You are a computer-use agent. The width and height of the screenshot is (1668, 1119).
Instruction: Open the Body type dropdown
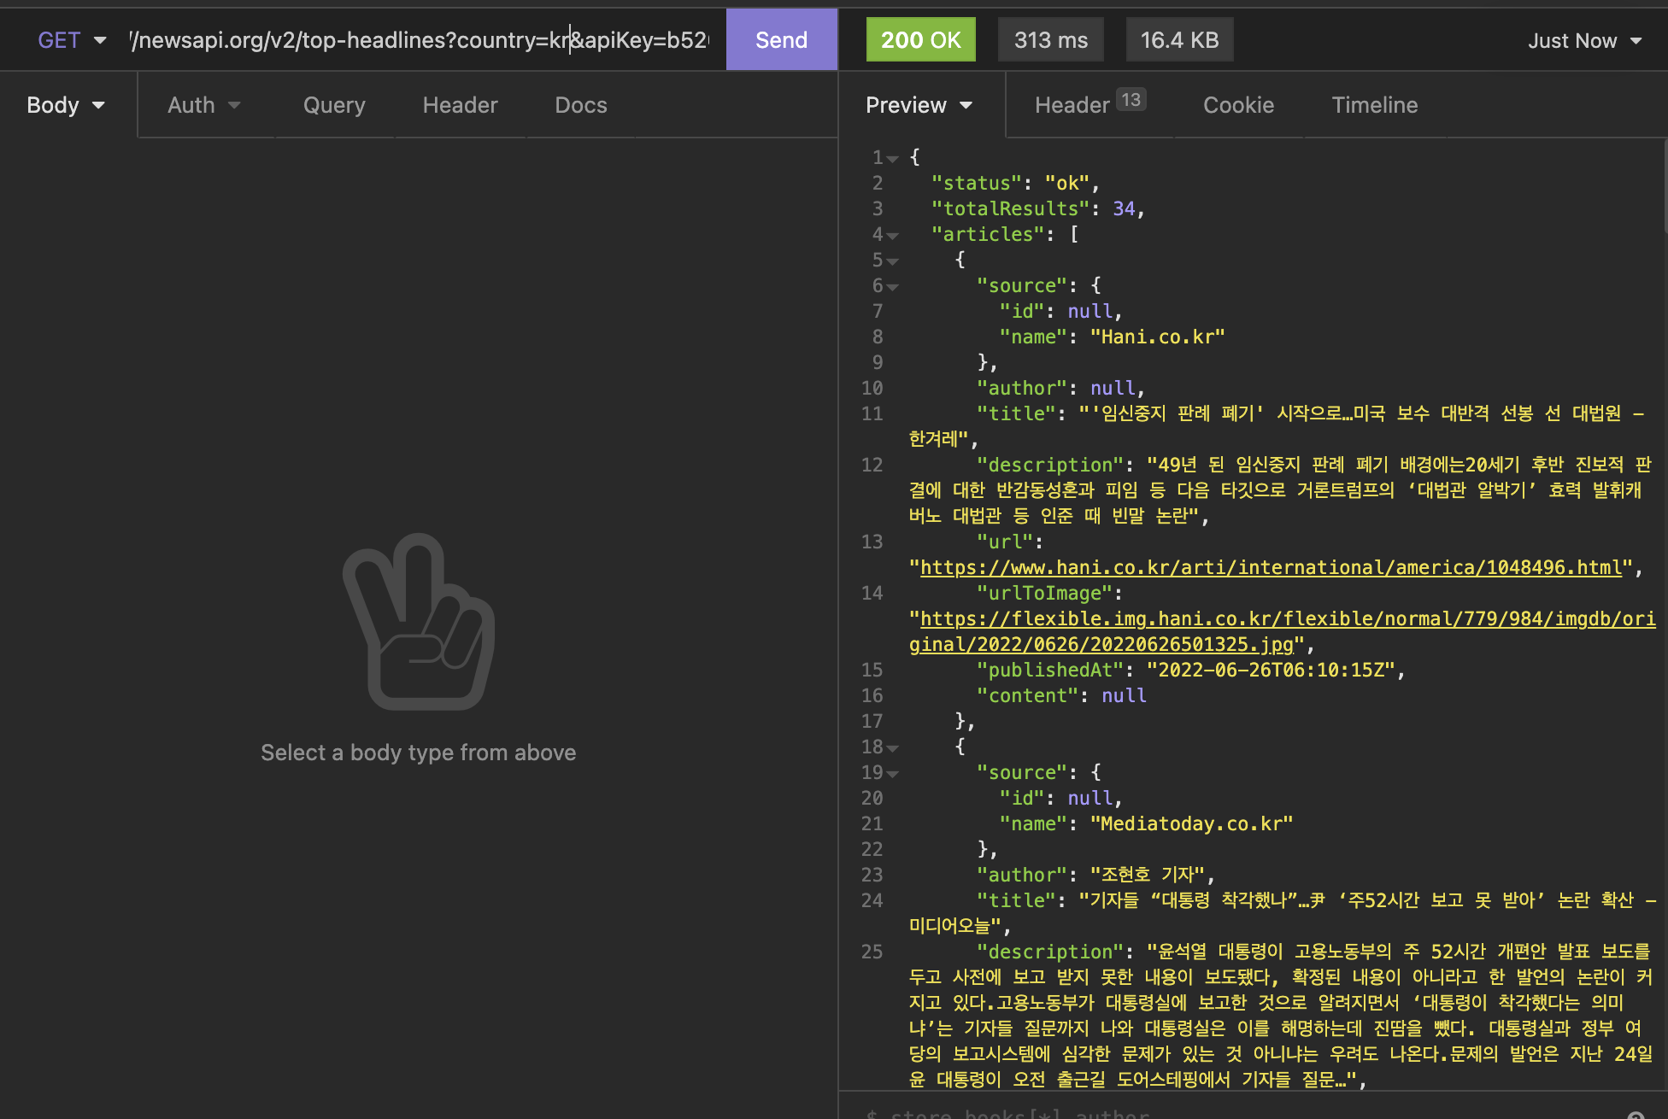[66, 105]
